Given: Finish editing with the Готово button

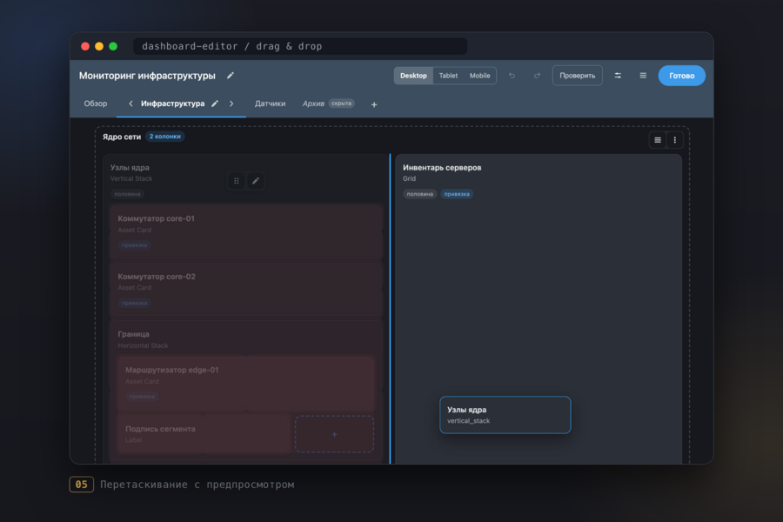Looking at the screenshot, I should tap(681, 76).
